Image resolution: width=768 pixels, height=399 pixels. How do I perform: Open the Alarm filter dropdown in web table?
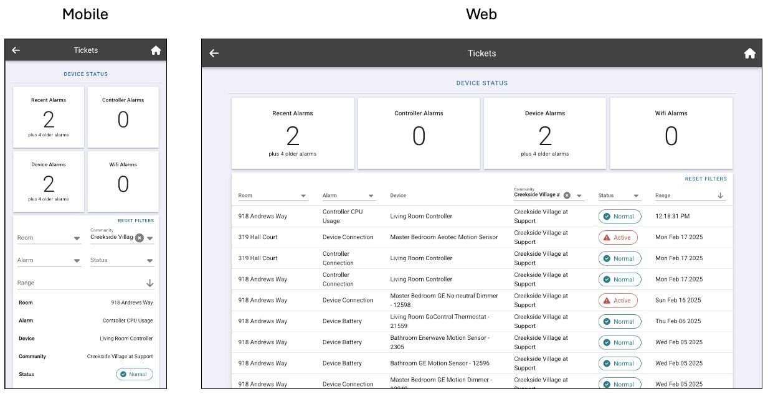coord(371,196)
